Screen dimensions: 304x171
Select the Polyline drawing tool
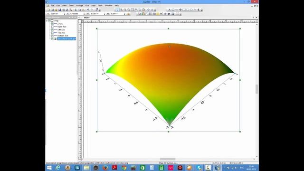pyautogui.click(x=177, y=9)
